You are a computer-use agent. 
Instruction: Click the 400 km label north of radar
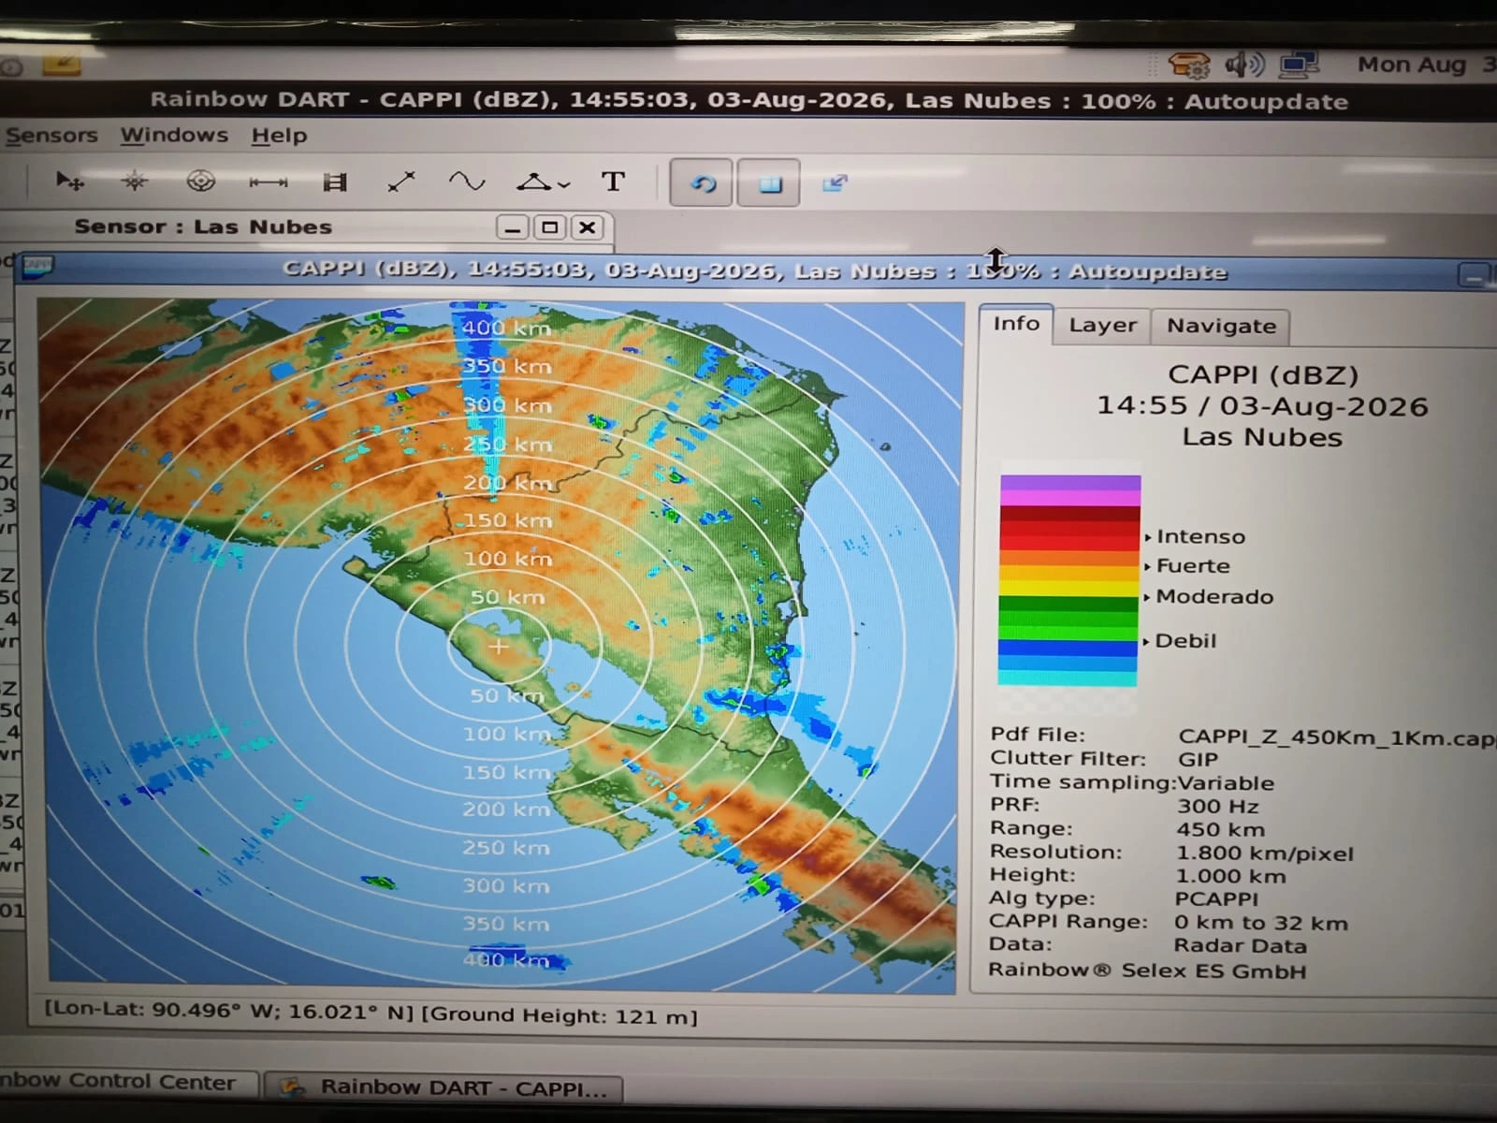506,328
